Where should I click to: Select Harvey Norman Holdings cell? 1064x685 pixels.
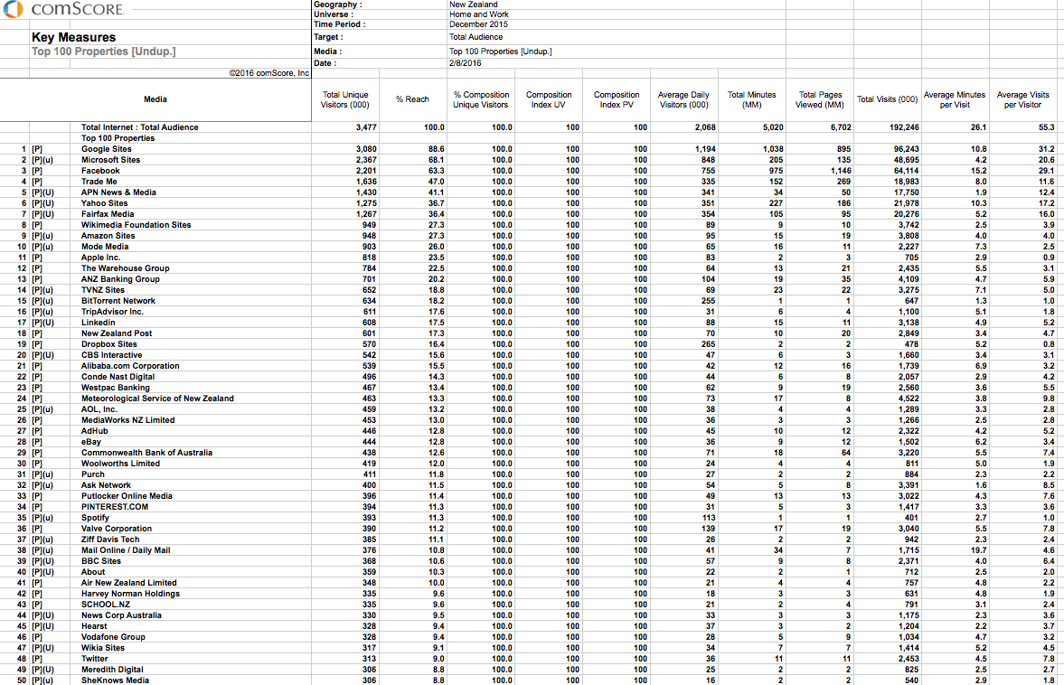point(130,594)
